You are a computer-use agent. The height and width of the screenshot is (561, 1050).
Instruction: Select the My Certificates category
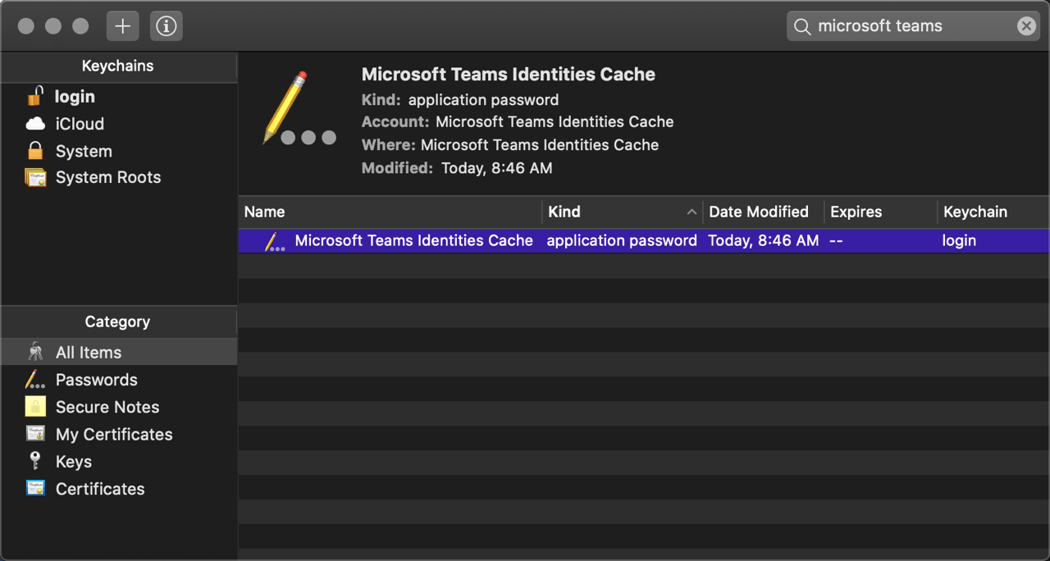pos(113,434)
